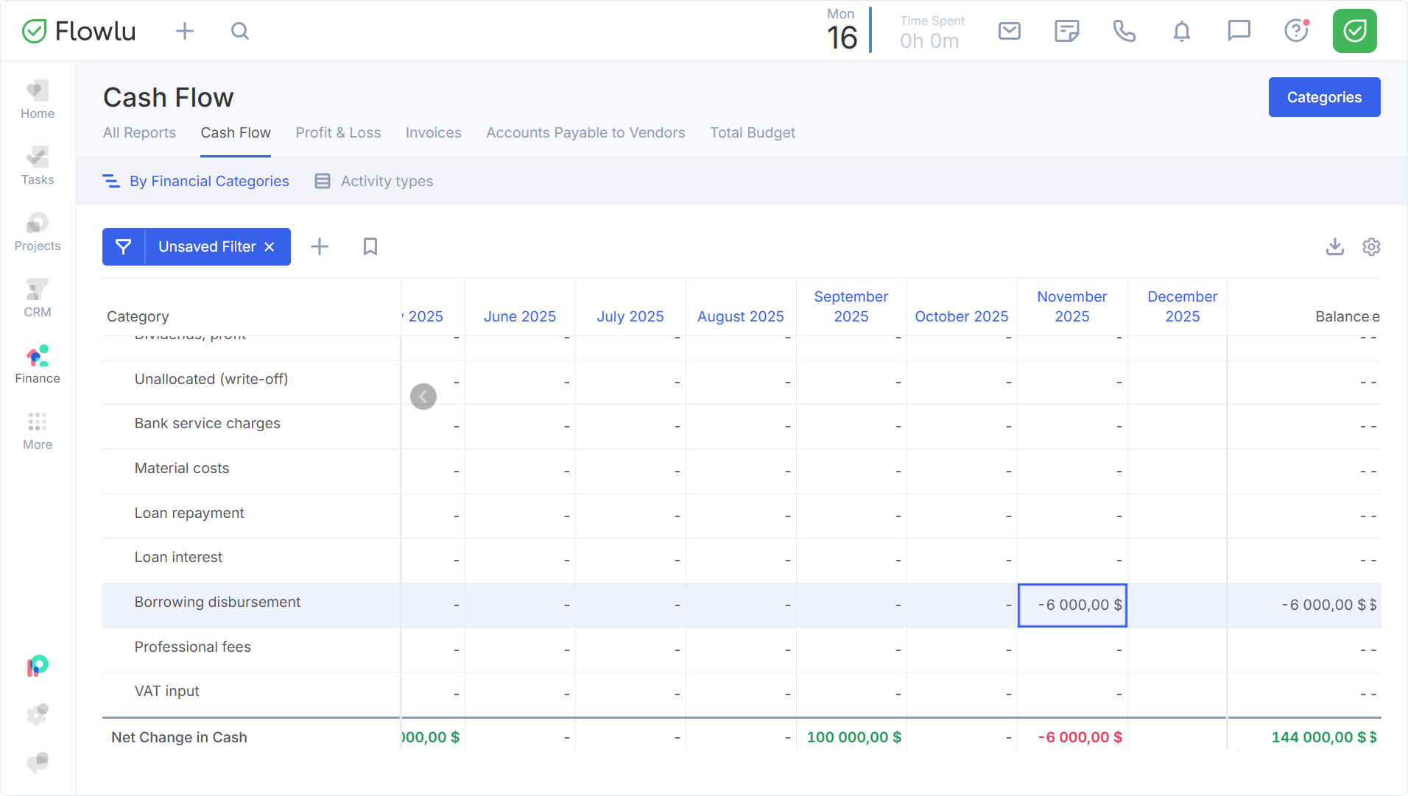Open the filter funnel dropdown
Viewport: 1408px width, 796px height.
click(124, 246)
